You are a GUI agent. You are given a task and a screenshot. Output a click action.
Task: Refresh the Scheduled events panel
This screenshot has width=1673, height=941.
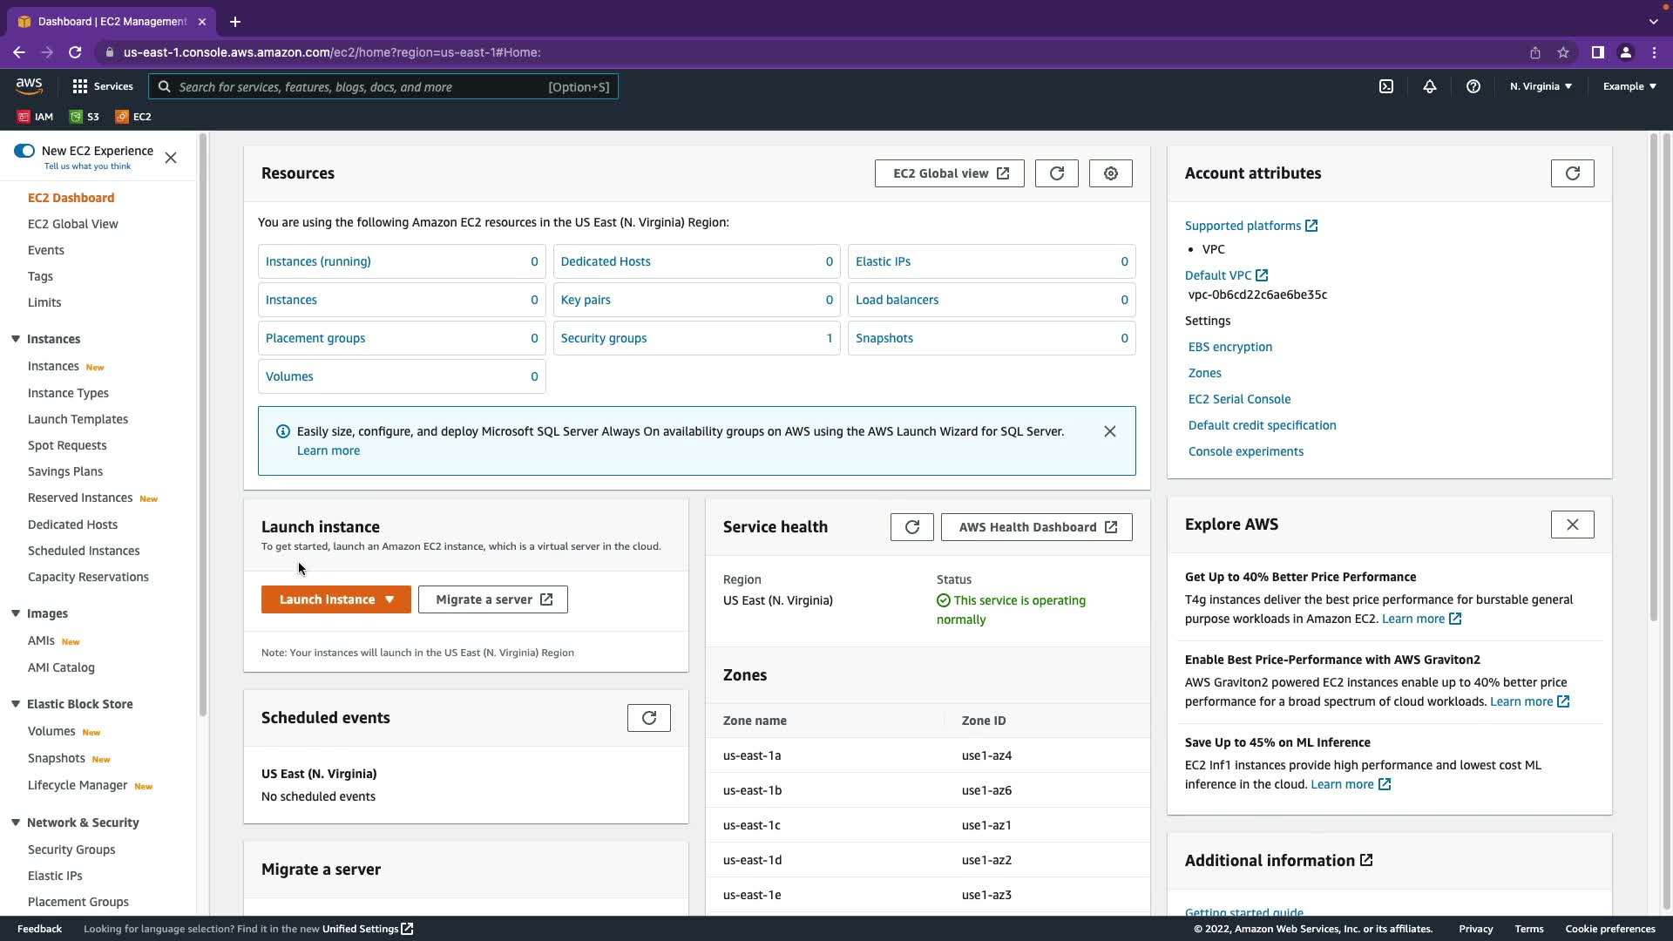[x=648, y=718]
